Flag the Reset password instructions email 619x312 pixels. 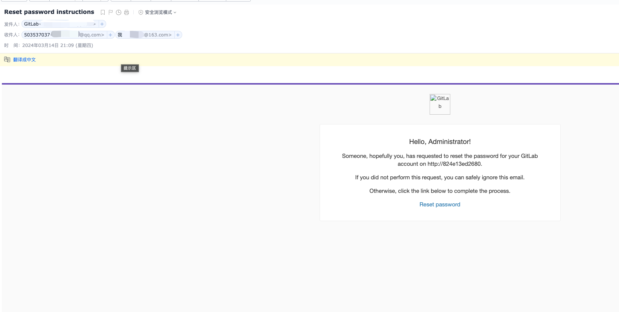click(110, 12)
